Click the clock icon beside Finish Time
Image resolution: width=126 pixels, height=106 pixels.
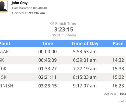coord(52,23)
